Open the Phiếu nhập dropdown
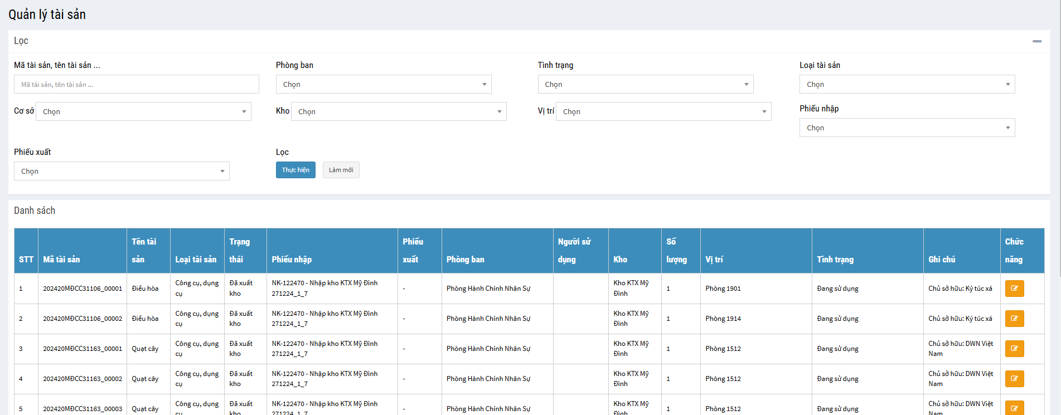Viewport: 1061px width, 415px height. 907,128
